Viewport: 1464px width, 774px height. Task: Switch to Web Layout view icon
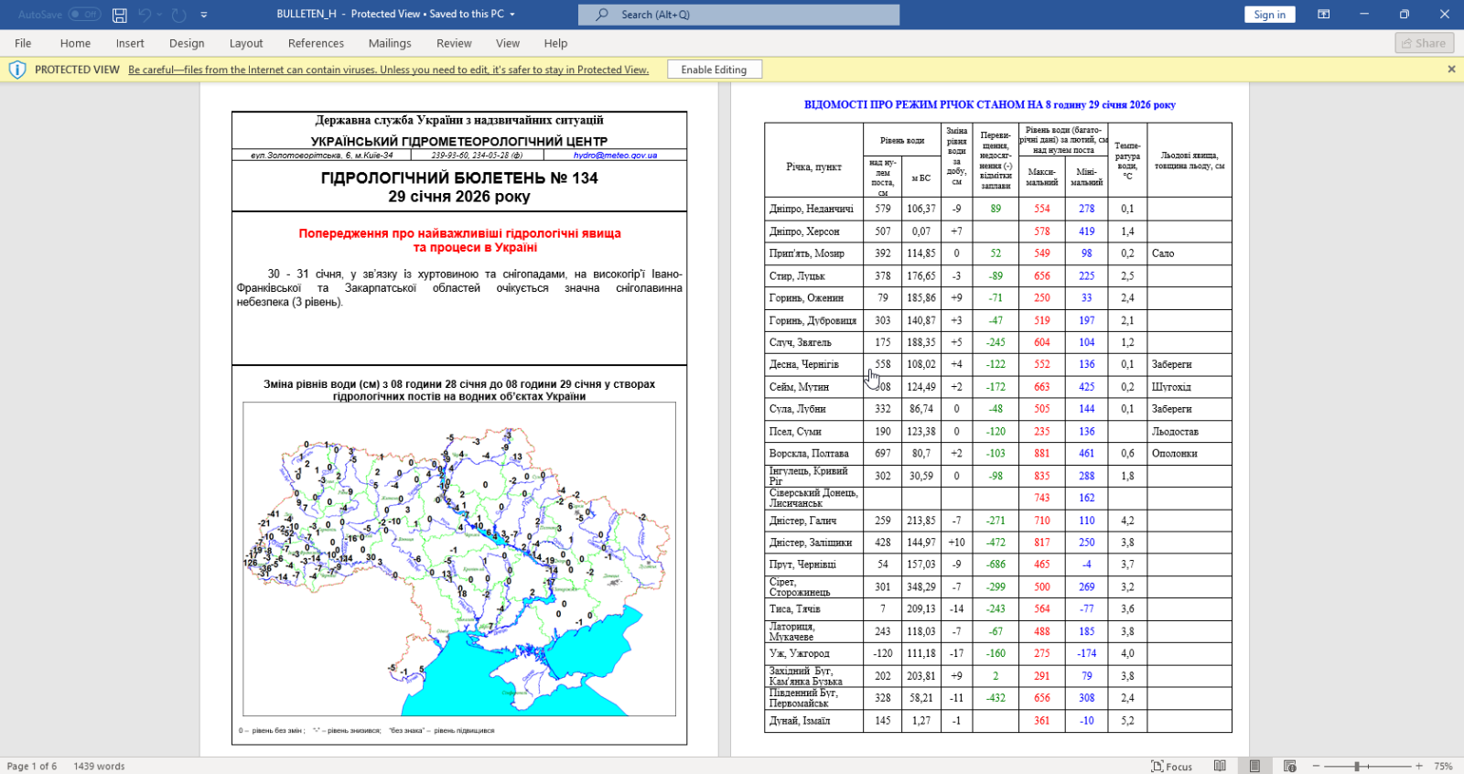(1289, 766)
